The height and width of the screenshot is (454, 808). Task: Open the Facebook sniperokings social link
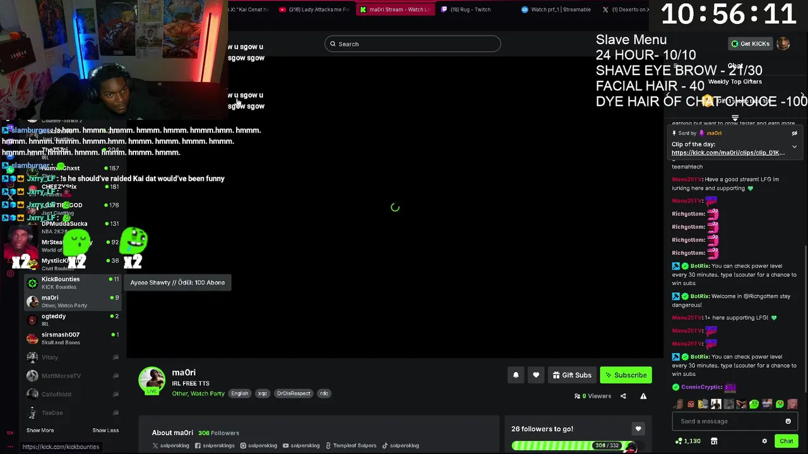215,446
